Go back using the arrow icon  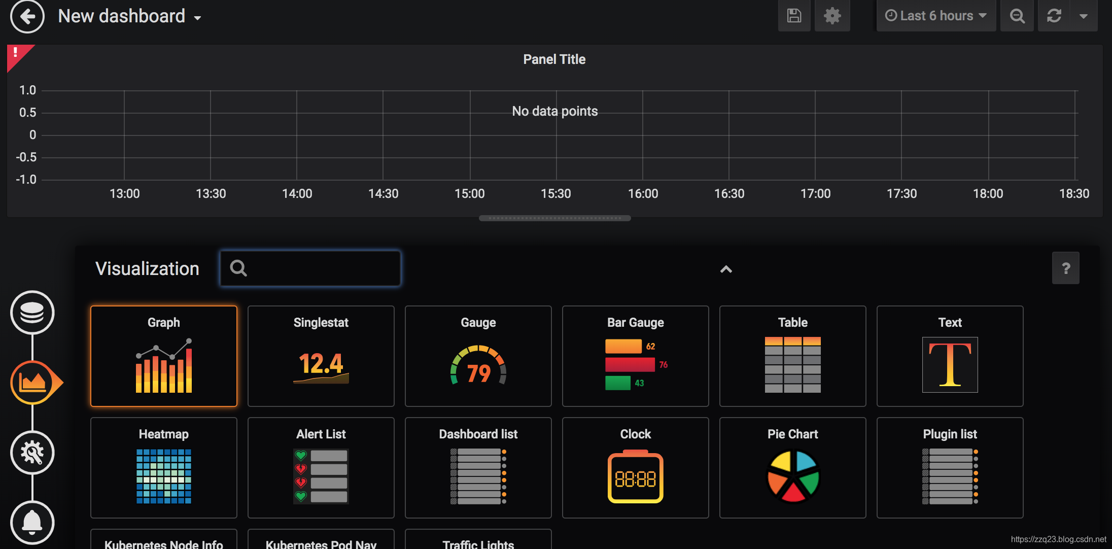click(27, 17)
